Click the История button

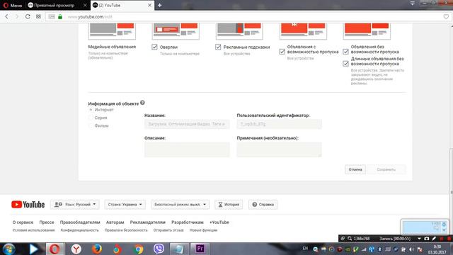tap(229, 205)
